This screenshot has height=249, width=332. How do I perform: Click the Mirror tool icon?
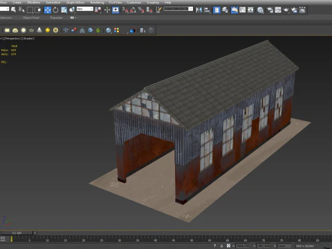199,10
